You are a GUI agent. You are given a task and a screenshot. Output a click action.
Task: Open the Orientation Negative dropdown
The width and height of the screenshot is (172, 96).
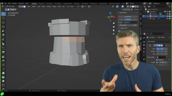[x=131, y=22]
